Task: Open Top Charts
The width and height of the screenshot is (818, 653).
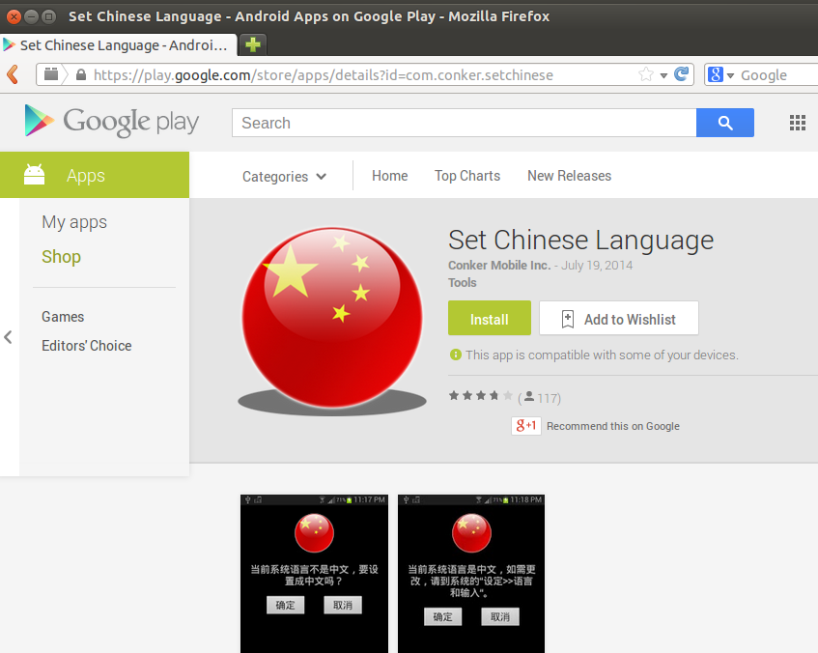Action: pos(467,176)
